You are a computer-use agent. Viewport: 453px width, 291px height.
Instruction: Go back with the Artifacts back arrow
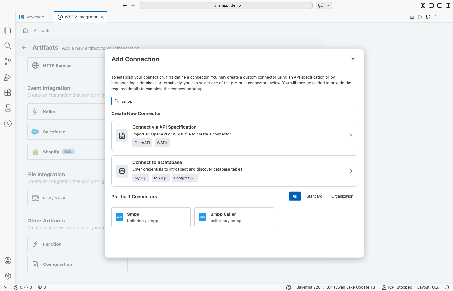24,47
